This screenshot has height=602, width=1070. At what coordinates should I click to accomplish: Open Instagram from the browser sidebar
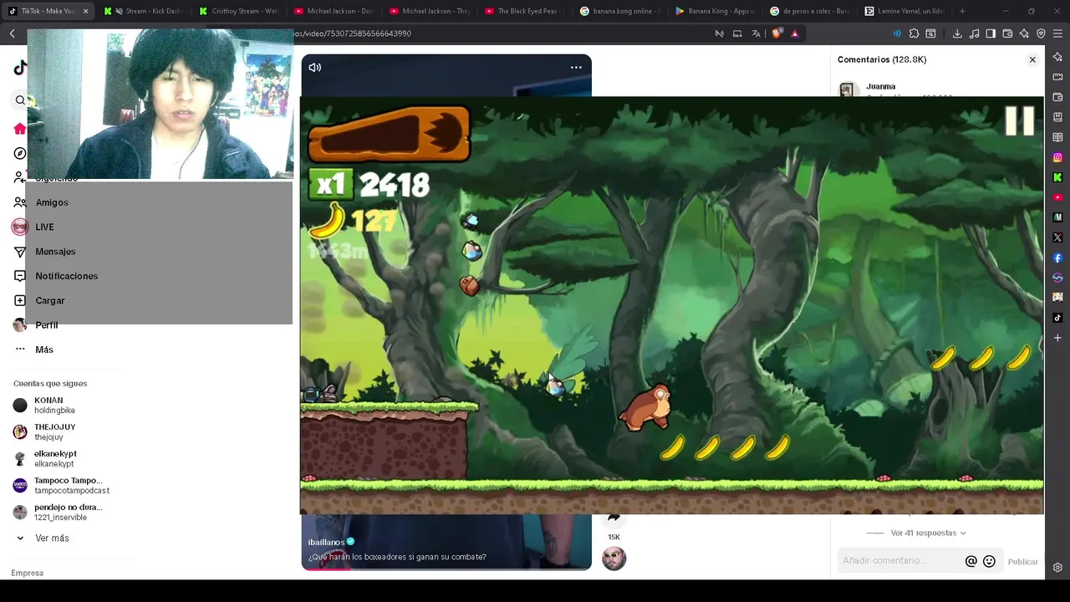[1057, 157]
